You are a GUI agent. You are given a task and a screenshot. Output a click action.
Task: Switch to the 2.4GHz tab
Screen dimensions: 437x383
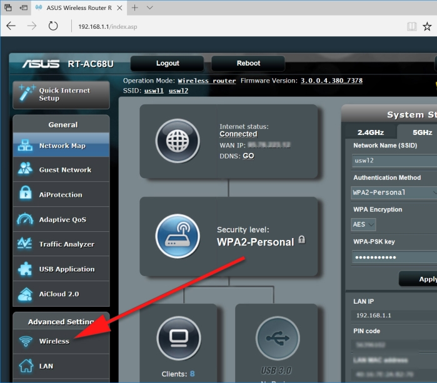tap(371, 132)
